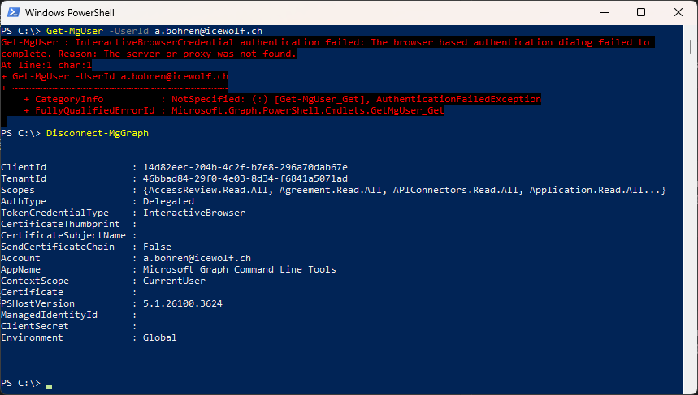698x395 pixels.
Task: Click the TenantId GUID value
Action: coord(245,178)
